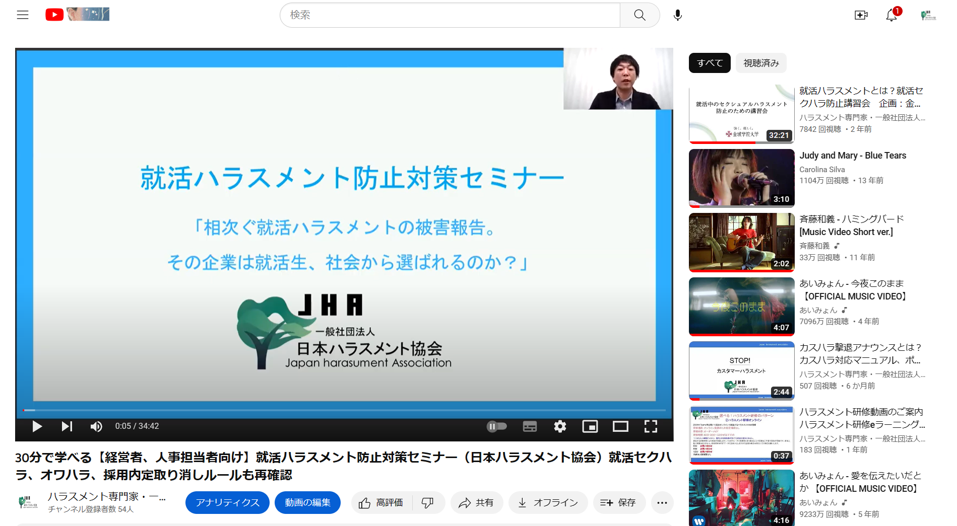Click the 共有 share button
This screenshot has width=957, height=526.
coord(476,502)
